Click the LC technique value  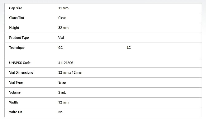[129, 48]
